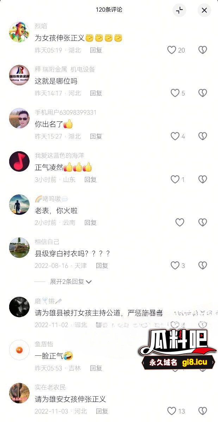Reply to 相信自己's comment via 回复
Image resolution: width=218 pixels, height=422 pixels.
pyautogui.click(x=102, y=265)
